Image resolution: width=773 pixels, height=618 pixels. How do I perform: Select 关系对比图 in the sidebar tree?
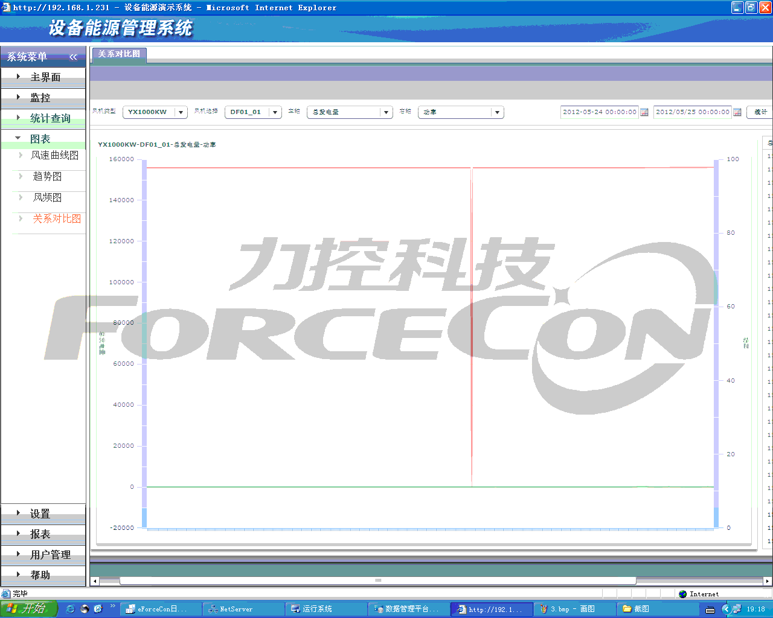tap(57, 218)
